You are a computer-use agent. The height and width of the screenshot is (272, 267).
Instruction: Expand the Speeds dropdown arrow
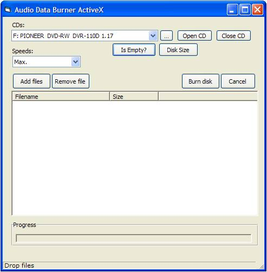click(x=76, y=62)
